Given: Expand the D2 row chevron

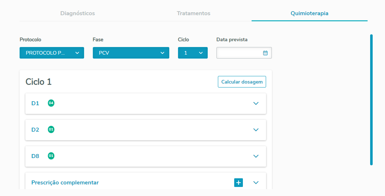Looking at the screenshot, I should (256, 130).
